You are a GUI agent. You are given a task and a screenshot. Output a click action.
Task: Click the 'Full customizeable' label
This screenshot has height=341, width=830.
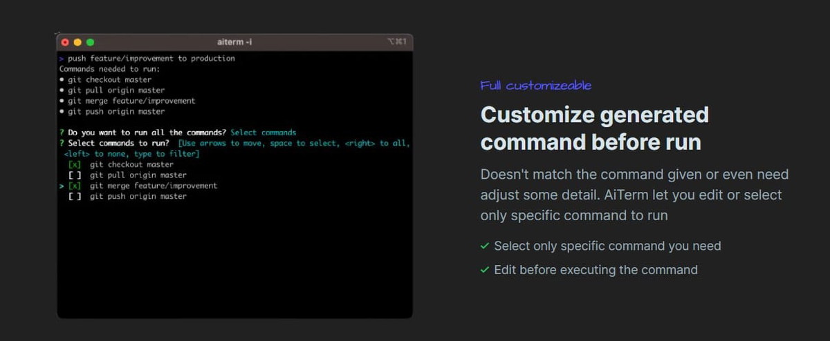pos(536,86)
